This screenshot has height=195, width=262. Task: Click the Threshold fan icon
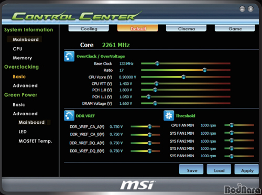[x=169, y=115]
